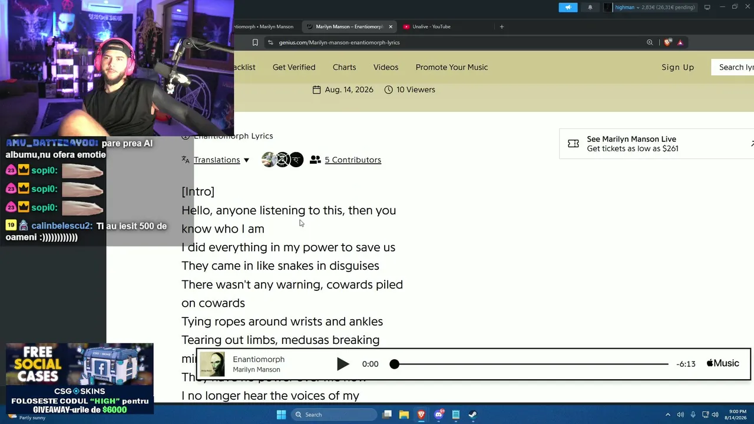This screenshot has width=754, height=424.
Task: Click the Sign Up link
Action: coord(678,67)
